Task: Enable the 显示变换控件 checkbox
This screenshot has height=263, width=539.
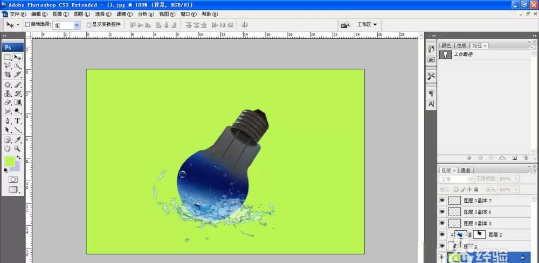Action: tap(89, 25)
